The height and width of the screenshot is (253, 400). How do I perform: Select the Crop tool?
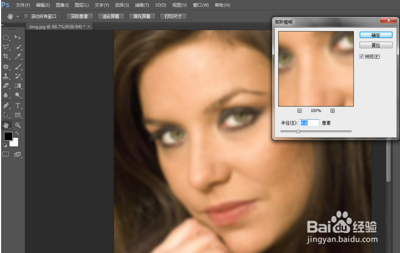6,56
